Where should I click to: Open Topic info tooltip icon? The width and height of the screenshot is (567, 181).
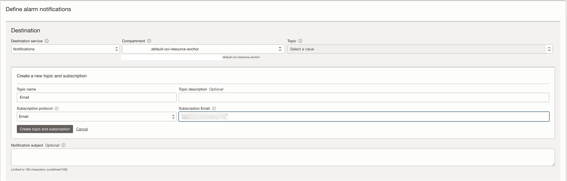click(x=300, y=41)
